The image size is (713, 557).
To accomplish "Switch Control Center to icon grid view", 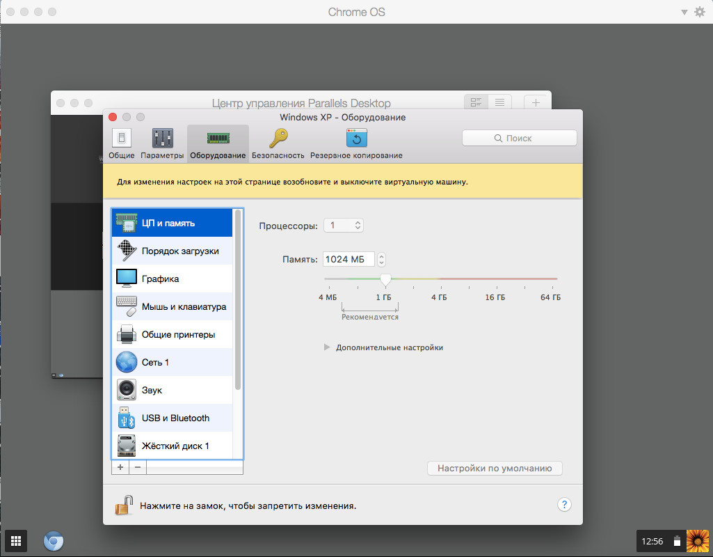I will tap(476, 102).
